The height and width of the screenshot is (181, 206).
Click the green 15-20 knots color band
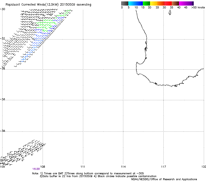146,3
